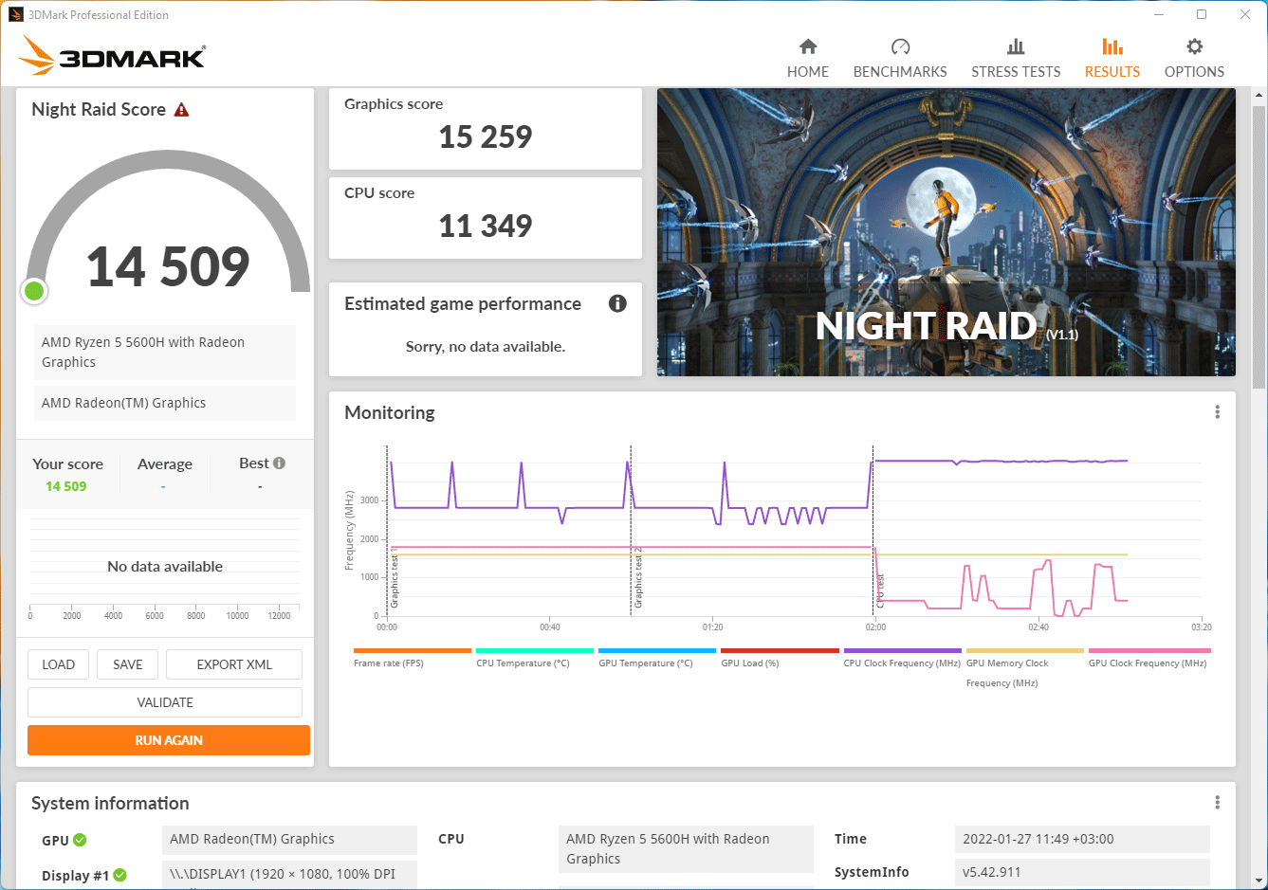This screenshot has width=1268, height=890.
Task: Click the green Display #1 status check icon
Action: click(120, 876)
